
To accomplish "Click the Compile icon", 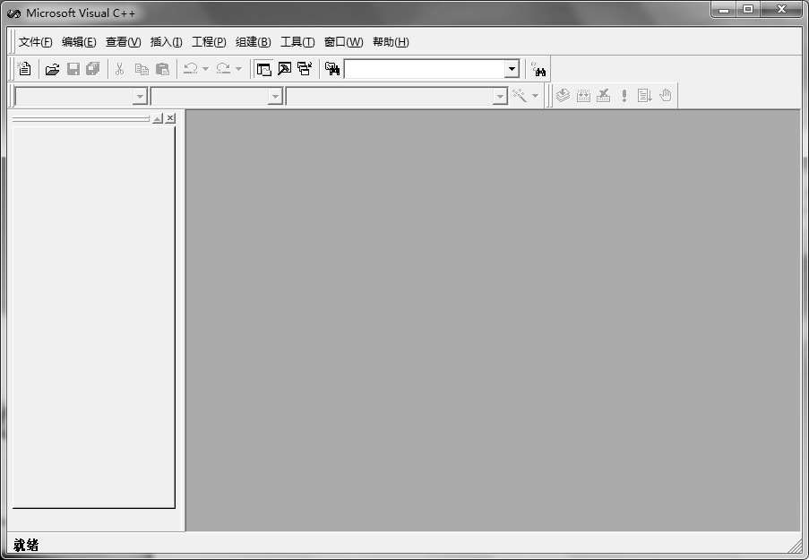I will [x=563, y=96].
